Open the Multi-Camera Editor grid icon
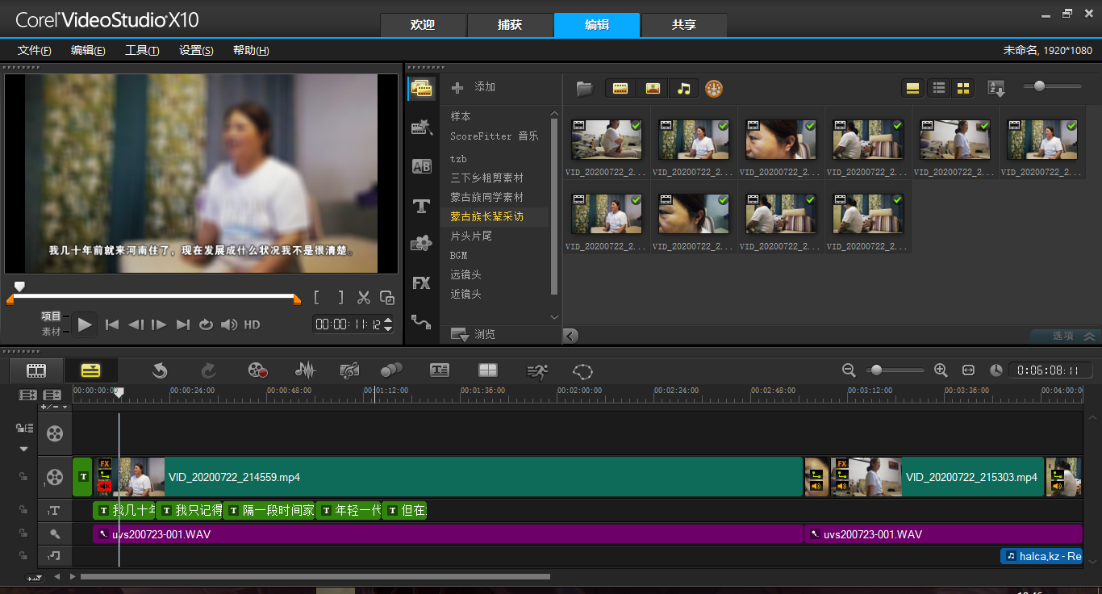 pos(487,370)
